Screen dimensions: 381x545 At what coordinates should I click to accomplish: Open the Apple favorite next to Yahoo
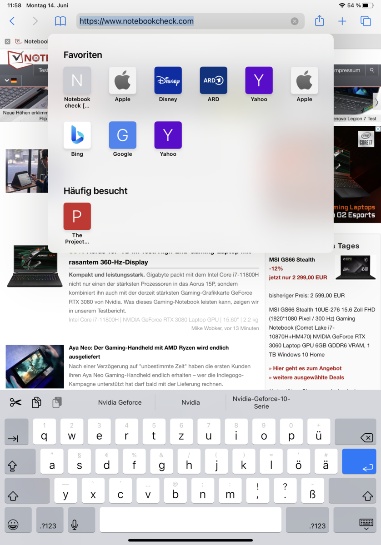pos(305,85)
